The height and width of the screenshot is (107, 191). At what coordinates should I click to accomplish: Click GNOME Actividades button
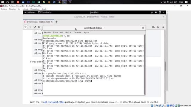coord(30,12)
